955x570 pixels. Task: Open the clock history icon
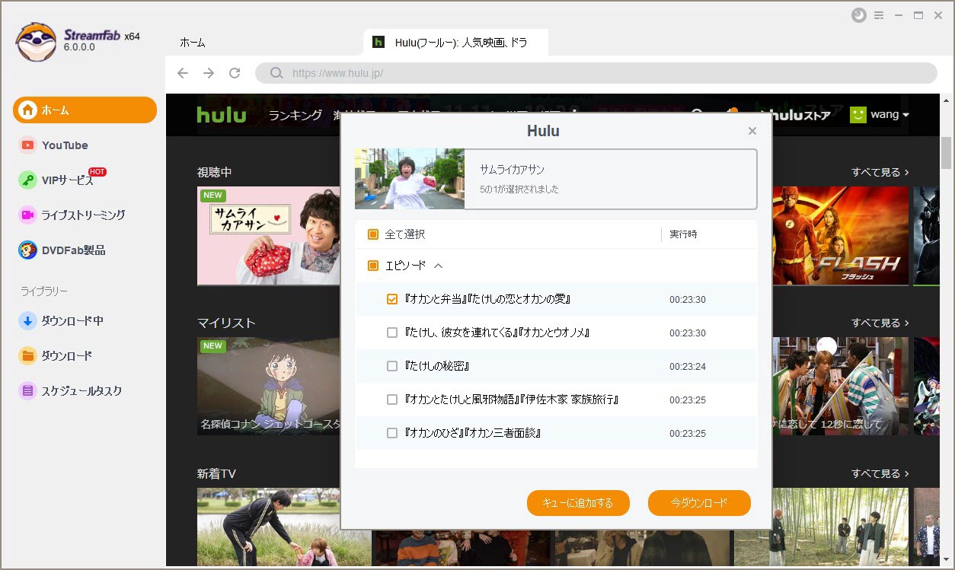tap(859, 15)
